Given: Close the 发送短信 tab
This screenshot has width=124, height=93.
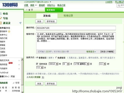Looking at the screenshot, I should 61,10.
